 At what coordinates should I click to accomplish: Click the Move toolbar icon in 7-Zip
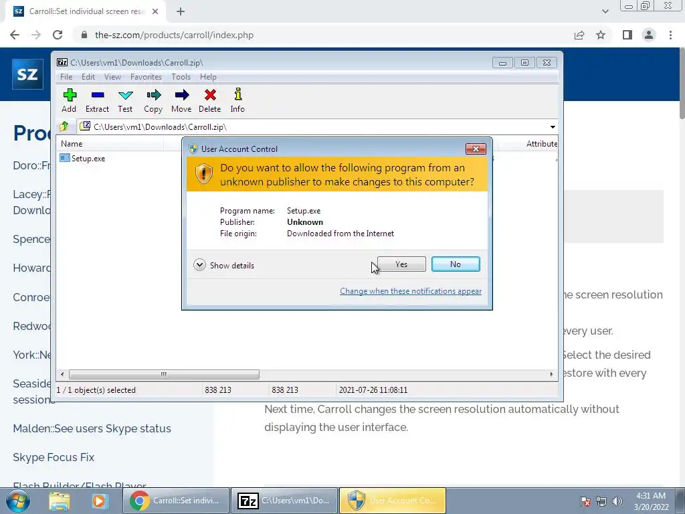click(x=181, y=100)
